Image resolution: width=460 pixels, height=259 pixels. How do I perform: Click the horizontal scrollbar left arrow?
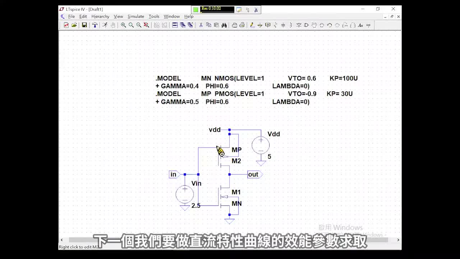point(62,240)
